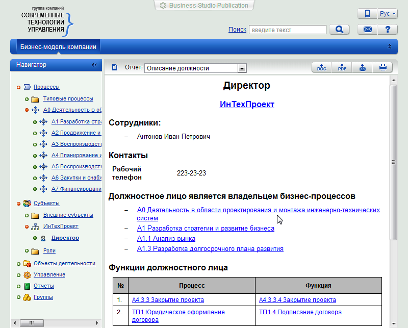Screen dimensions: 408x328
Task: Collapse the top header bar
Action: 390,46
